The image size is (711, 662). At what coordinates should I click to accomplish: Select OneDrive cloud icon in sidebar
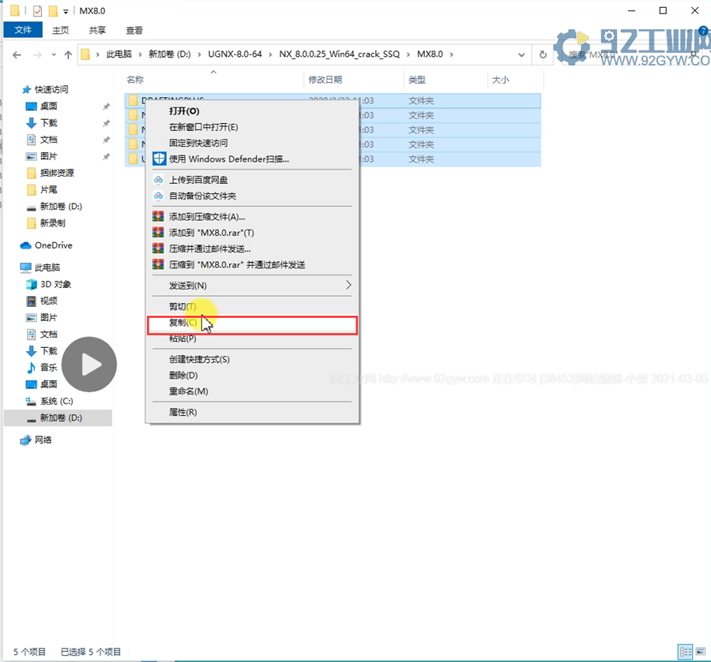tap(26, 245)
